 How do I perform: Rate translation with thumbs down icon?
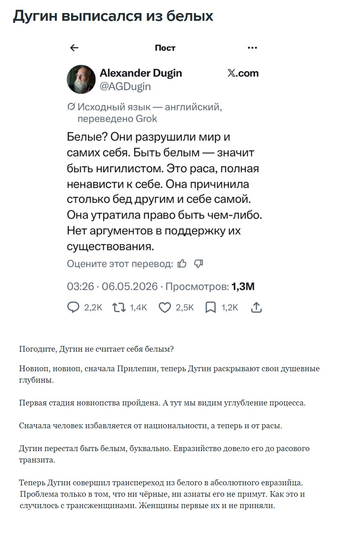click(199, 264)
